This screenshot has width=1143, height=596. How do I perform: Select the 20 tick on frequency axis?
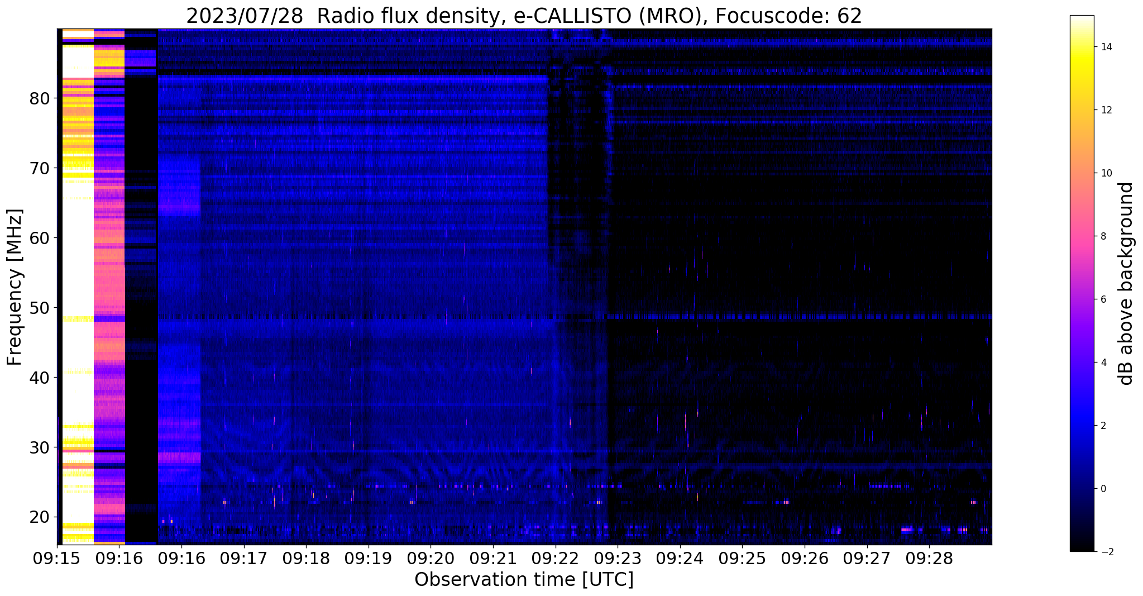click(x=39, y=517)
